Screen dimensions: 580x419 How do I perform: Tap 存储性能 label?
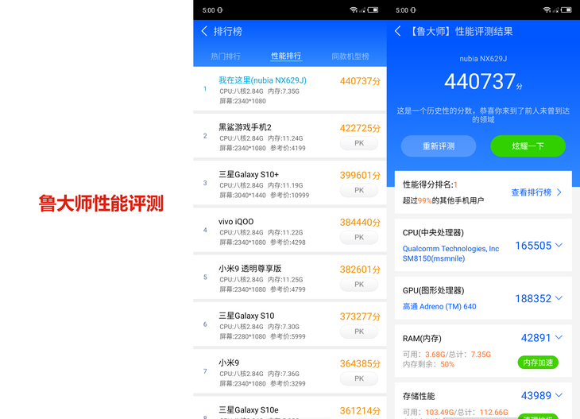tap(419, 397)
